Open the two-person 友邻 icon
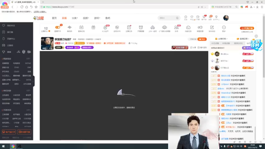 (x=176, y=27)
